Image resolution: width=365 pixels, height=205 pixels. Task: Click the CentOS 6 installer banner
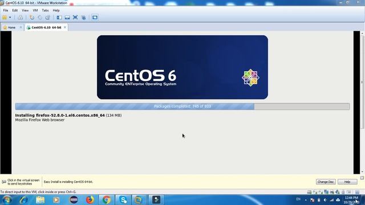coord(182,67)
